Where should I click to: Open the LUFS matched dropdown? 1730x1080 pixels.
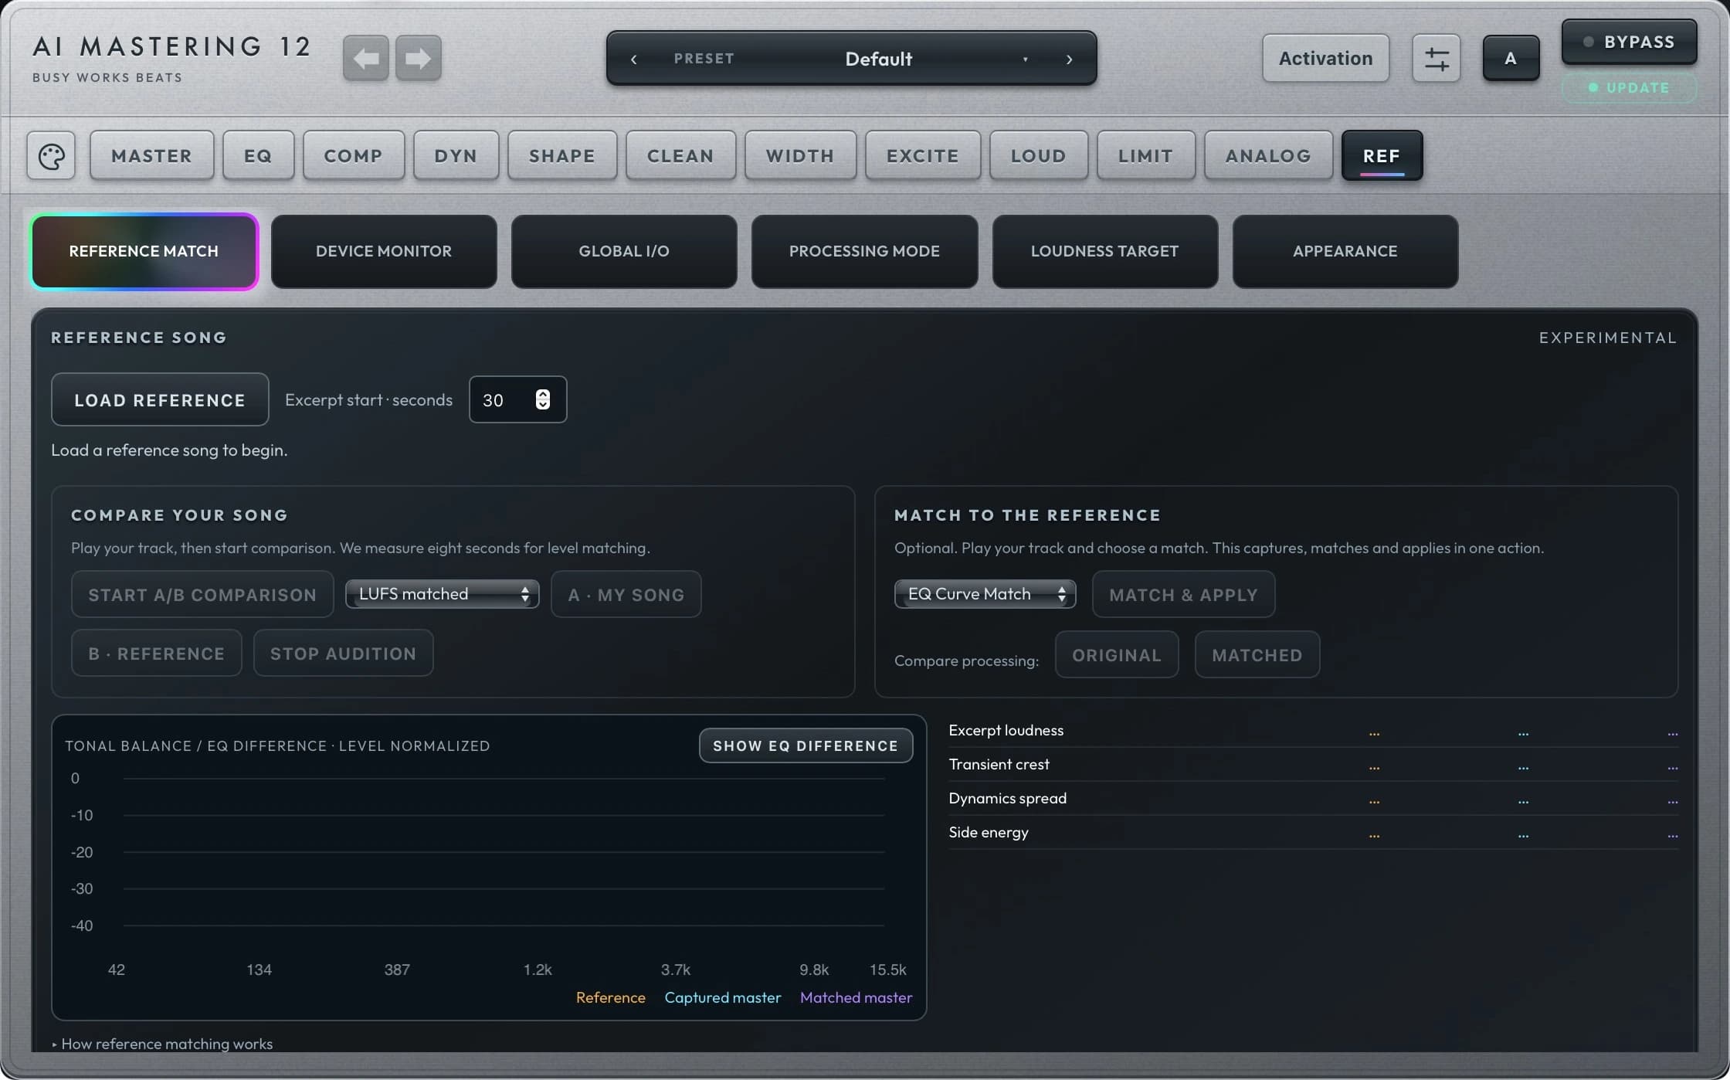[x=442, y=594]
